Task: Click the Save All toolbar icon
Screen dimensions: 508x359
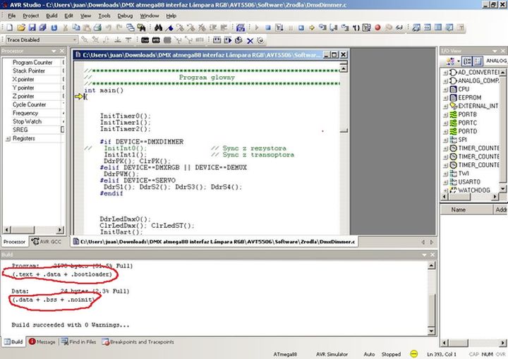Action: pos(43,28)
